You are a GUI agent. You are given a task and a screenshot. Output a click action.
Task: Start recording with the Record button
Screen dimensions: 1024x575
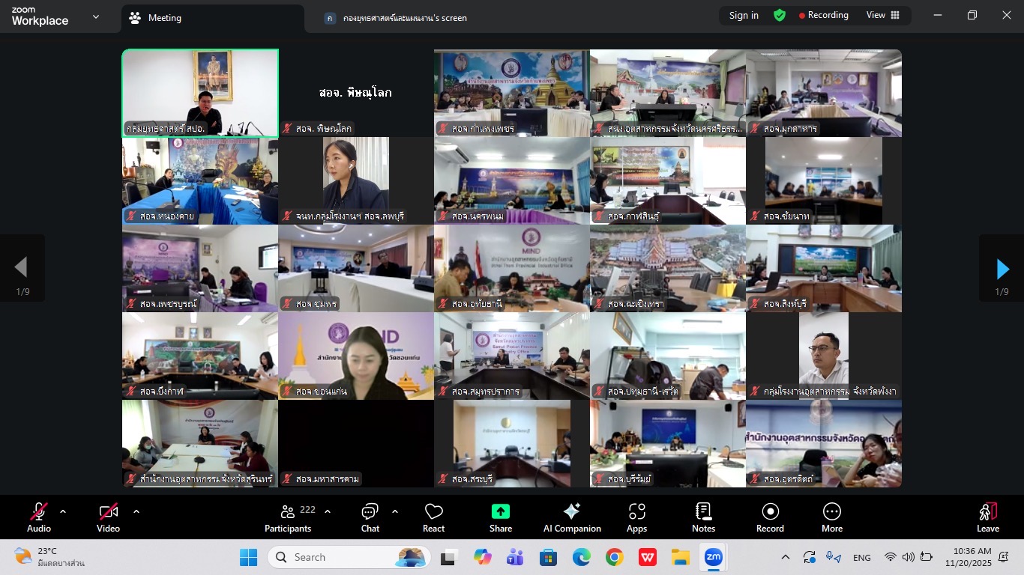[x=770, y=517]
